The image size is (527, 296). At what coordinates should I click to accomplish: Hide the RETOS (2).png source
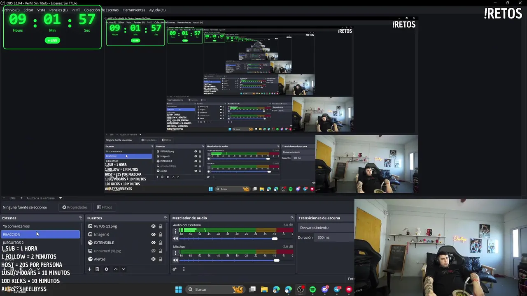click(153, 226)
